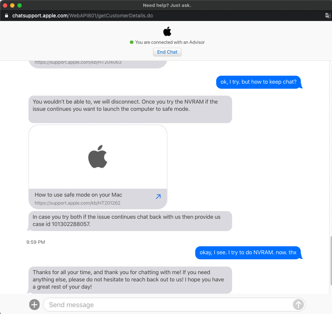Open the HT201262 support link
Screen dimensions: 332x314
77,203
